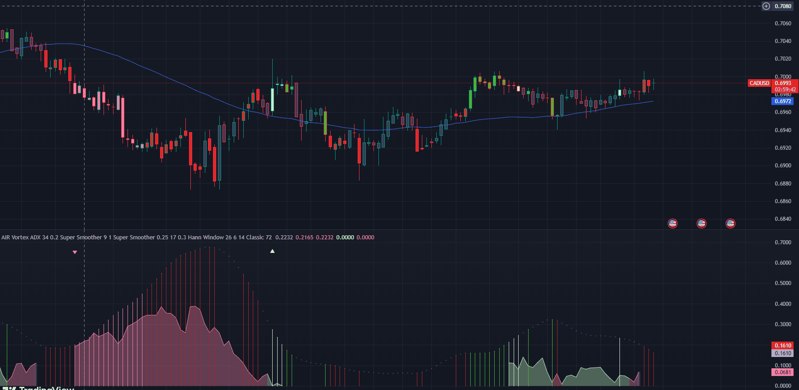
Task: Click the green up-triangle signal marker
Action: tap(272, 251)
